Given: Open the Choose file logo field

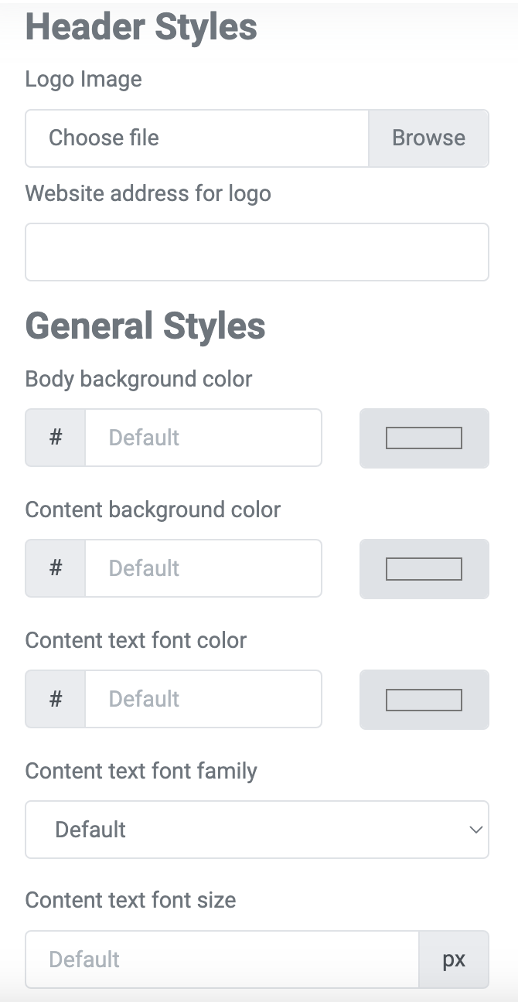Looking at the screenshot, I should (x=197, y=138).
